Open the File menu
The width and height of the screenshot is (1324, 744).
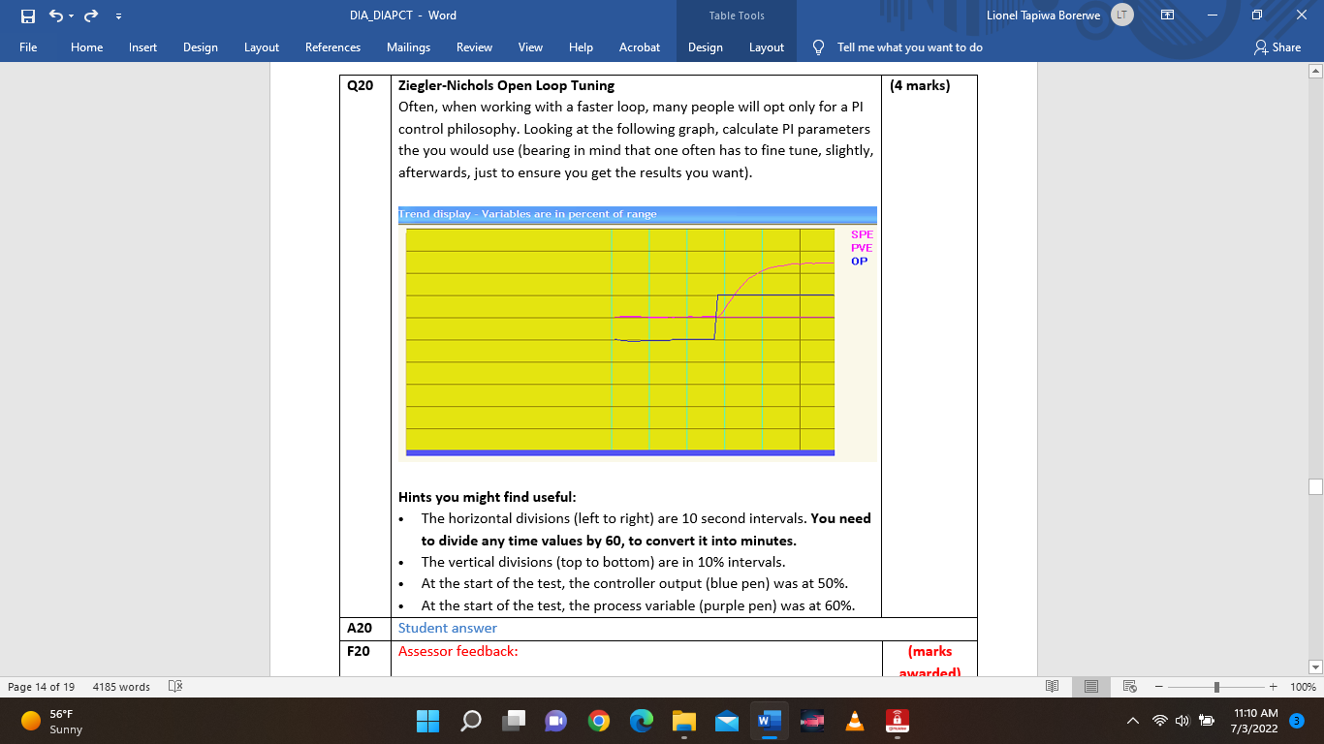(x=28, y=46)
